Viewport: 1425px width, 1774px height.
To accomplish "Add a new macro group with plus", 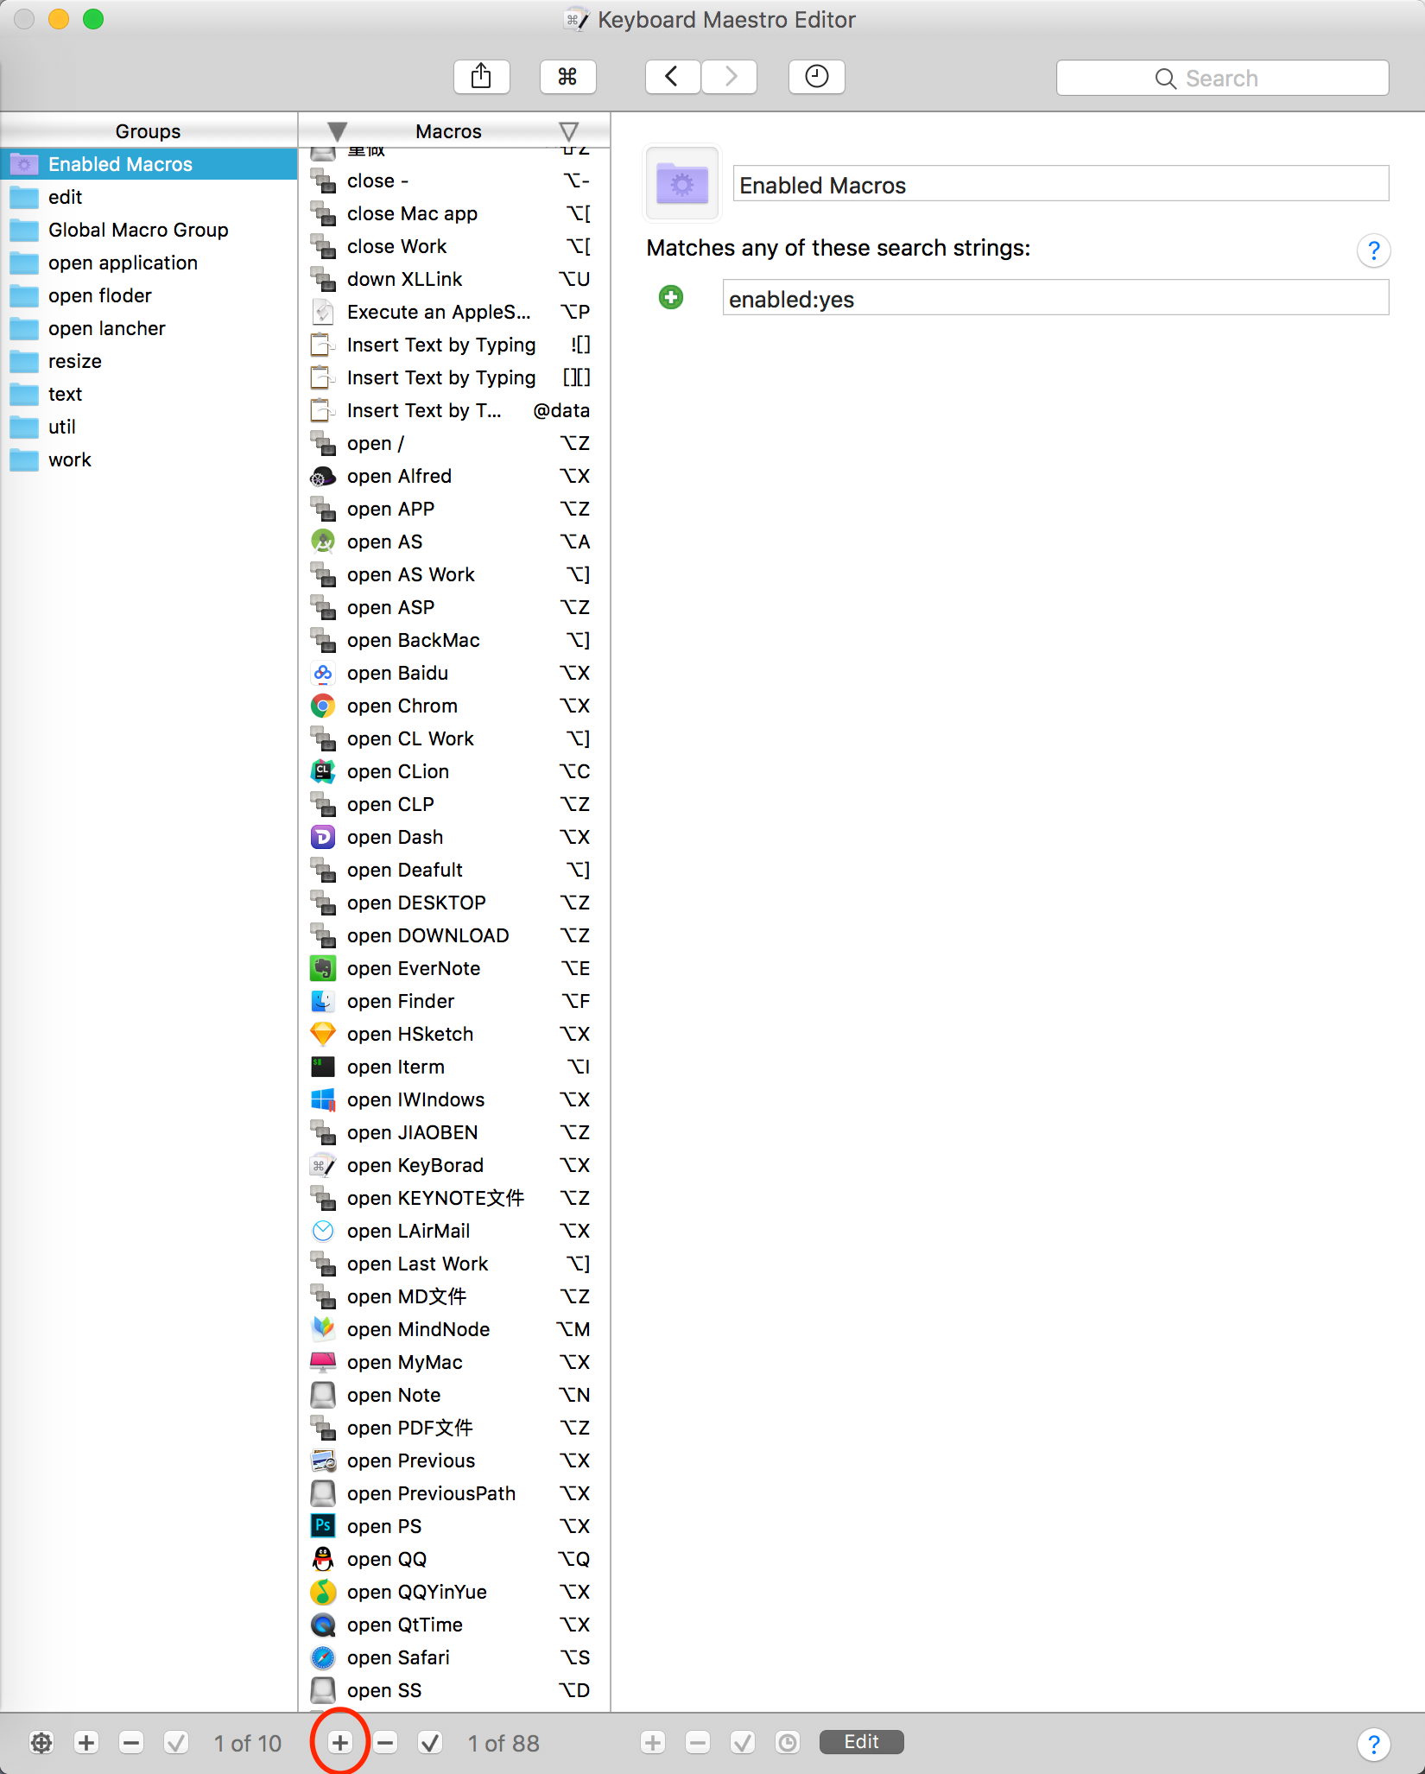I will click(x=86, y=1743).
